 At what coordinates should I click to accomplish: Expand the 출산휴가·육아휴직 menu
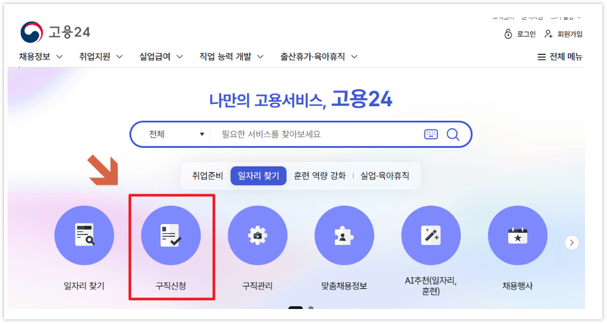(x=319, y=57)
